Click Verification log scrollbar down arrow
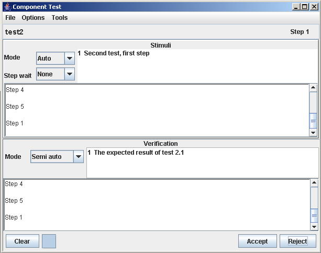321x253 pixels. click(314, 227)
